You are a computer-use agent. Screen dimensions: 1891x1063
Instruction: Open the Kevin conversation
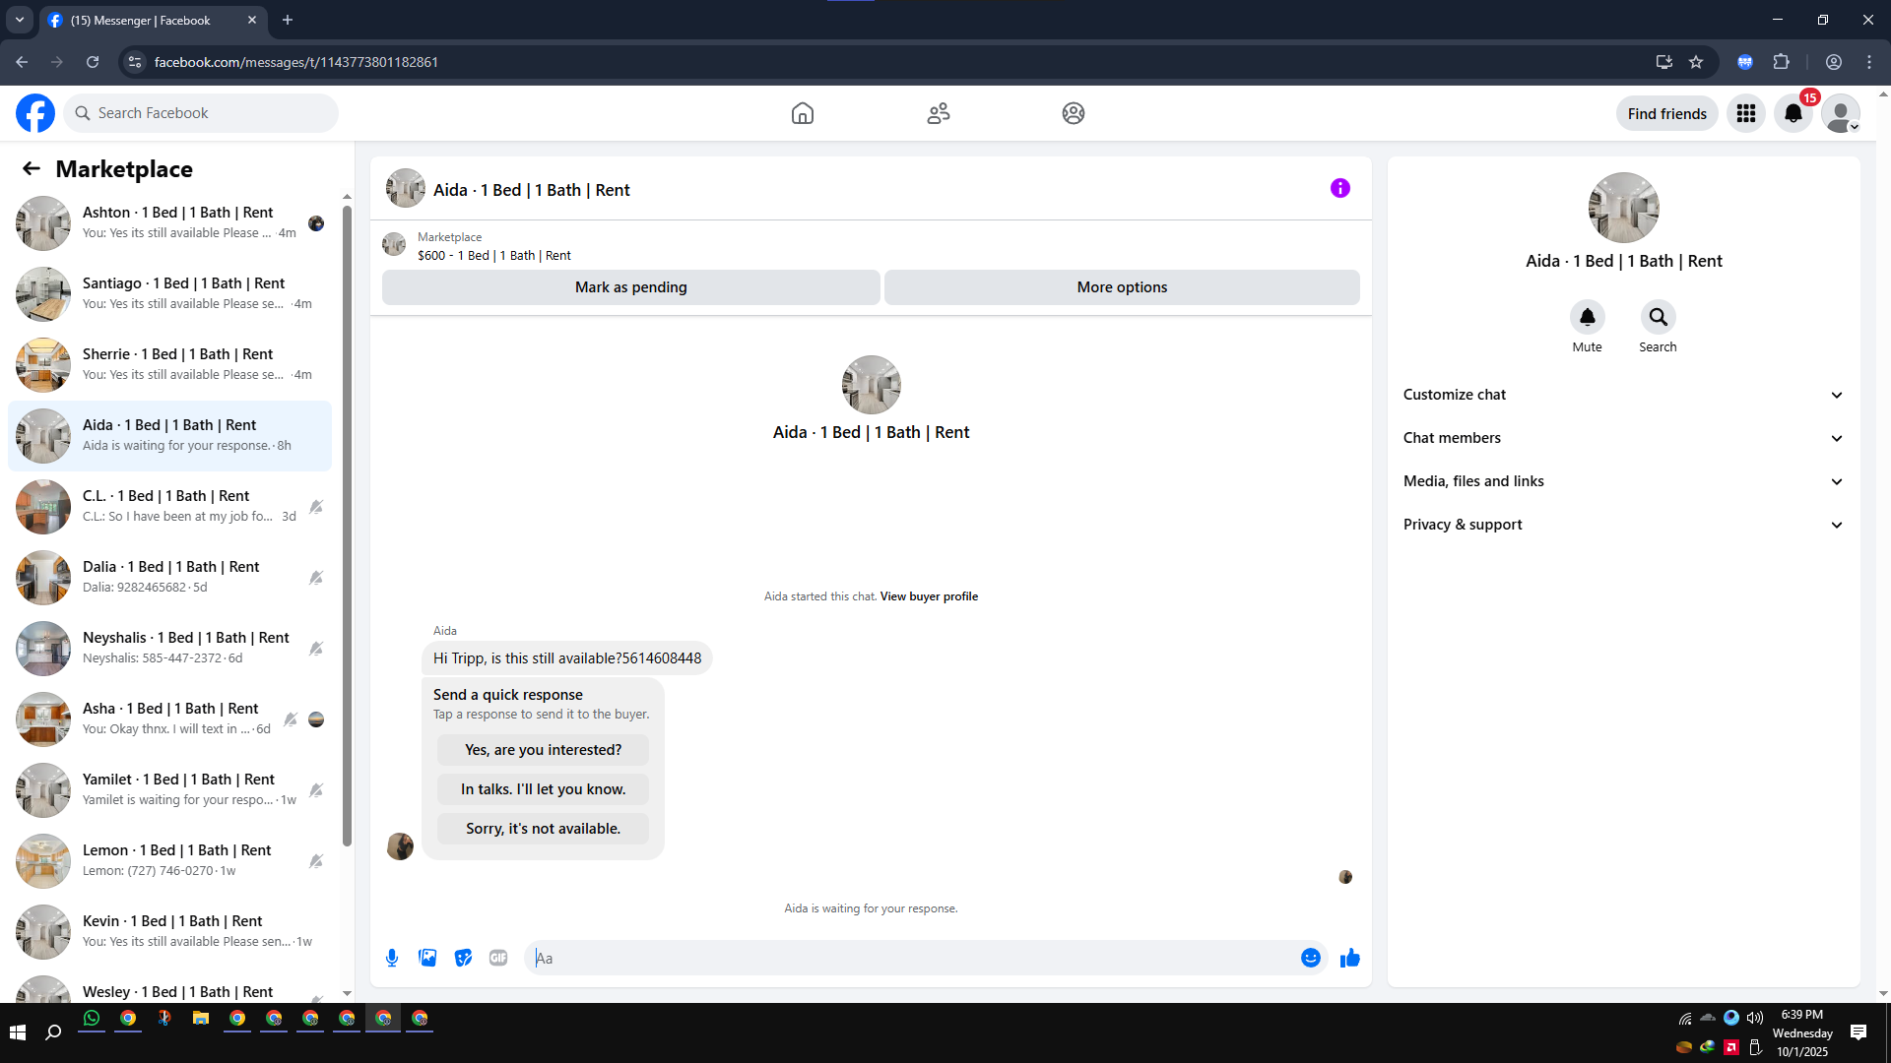(x=169, y=932)
